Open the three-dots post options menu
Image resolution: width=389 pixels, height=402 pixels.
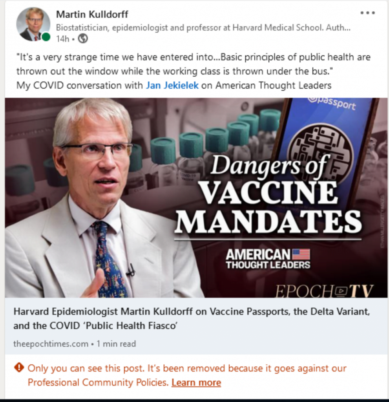click(367, 13)
